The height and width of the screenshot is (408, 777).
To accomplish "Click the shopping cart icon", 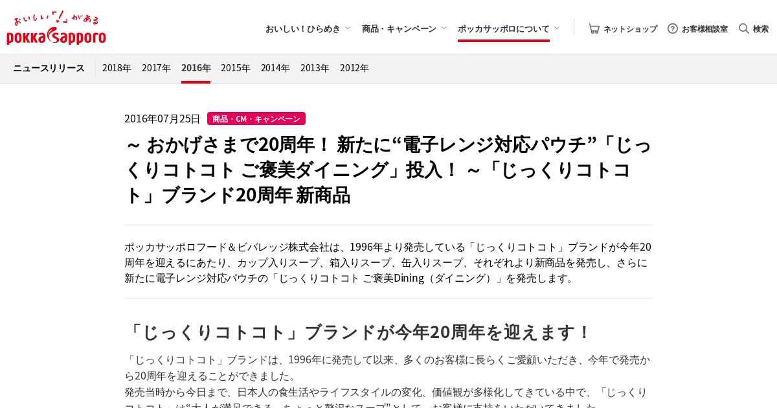I will (x=594, y=28).
